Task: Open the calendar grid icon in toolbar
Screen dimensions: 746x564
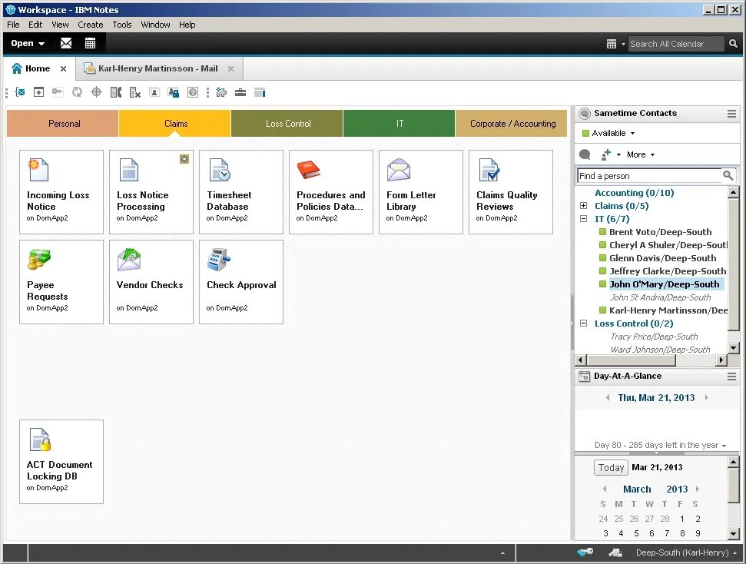Action: point(90,43)
